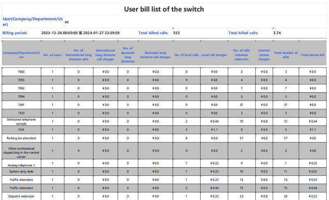Click the 'No. of calls between networks' header

tap(241, 55)
